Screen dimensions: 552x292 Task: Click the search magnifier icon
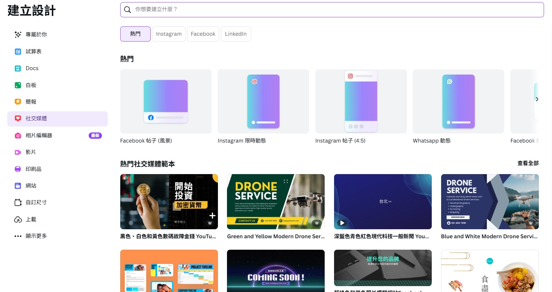128,10
